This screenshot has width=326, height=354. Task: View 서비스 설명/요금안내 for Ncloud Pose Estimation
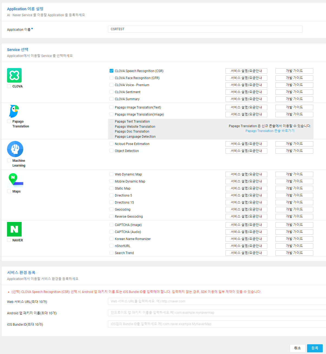246,144
